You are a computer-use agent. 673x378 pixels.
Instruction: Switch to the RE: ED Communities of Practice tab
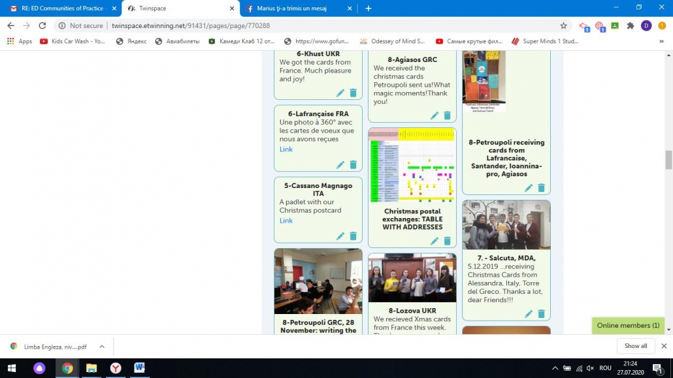[61, 8]
